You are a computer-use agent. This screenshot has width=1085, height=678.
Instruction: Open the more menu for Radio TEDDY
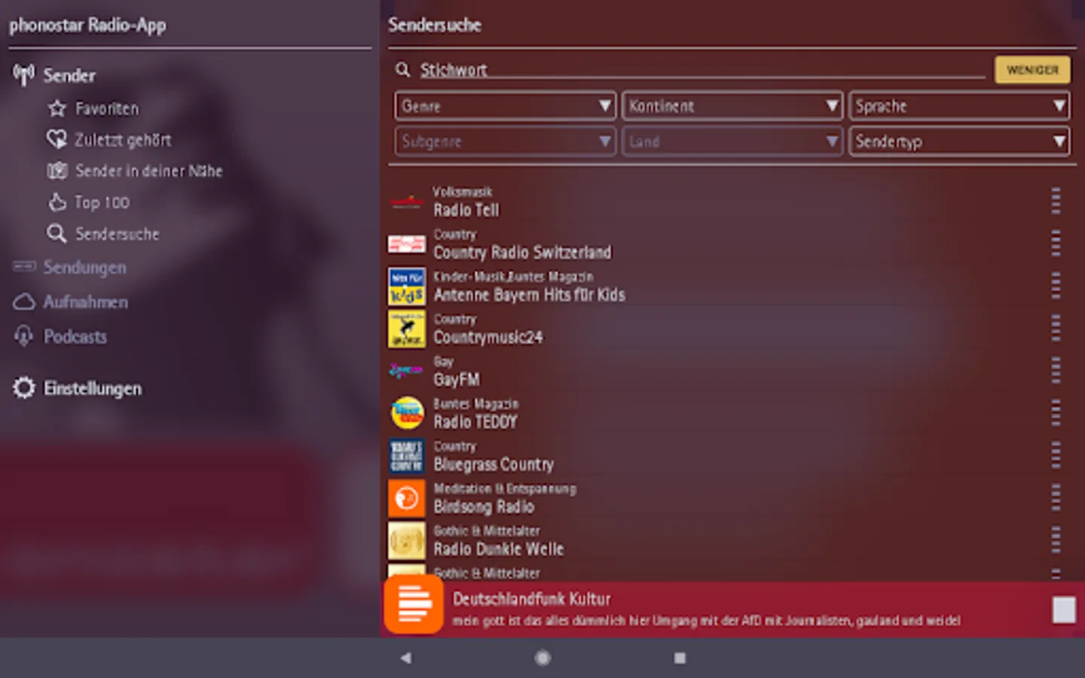[1056, 412]
